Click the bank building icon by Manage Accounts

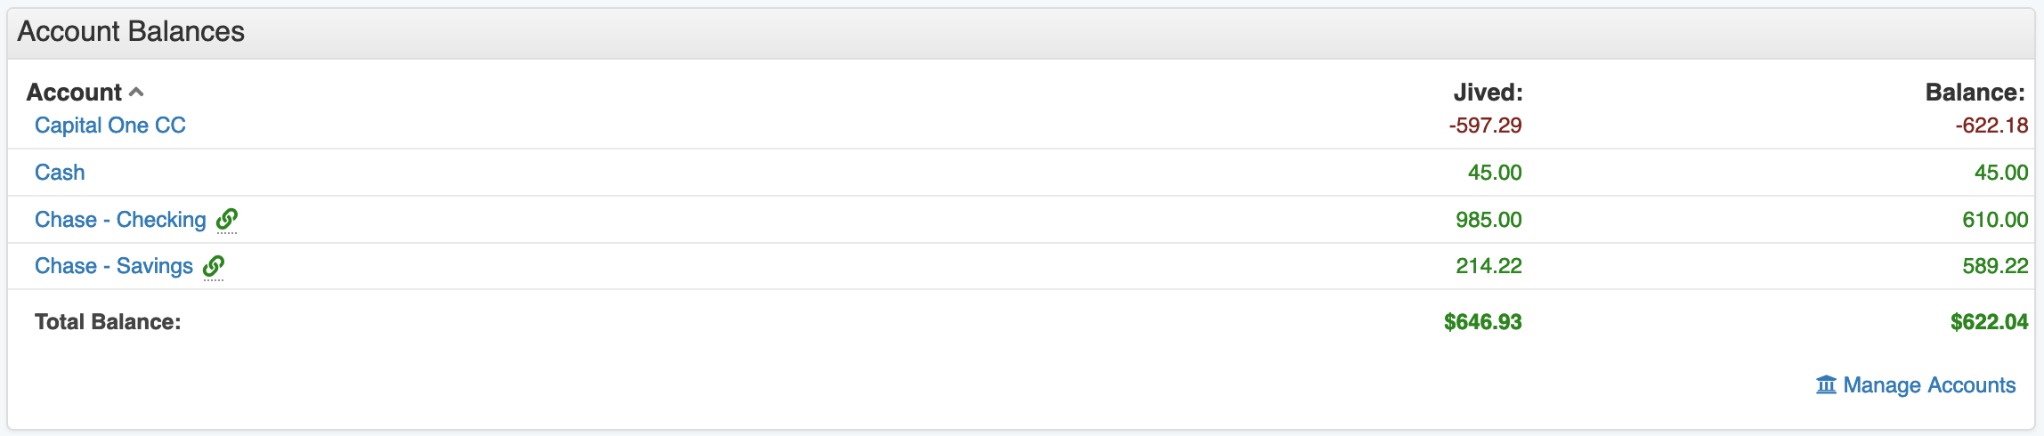(x=1826, y=384)
